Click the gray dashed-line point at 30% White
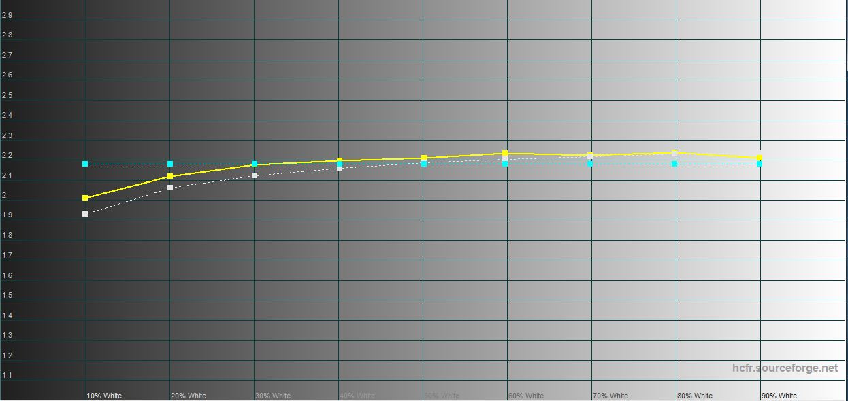 255,175
